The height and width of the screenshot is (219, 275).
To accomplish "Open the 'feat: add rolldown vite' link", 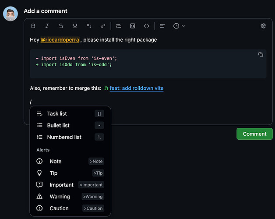I will point(136,88).
